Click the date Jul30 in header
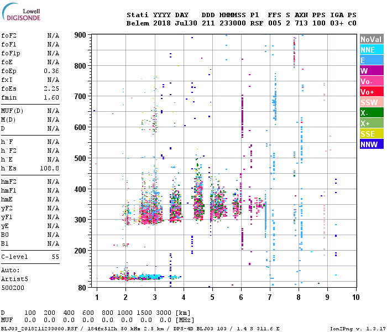387x332 pixels. tap(186, 23)
